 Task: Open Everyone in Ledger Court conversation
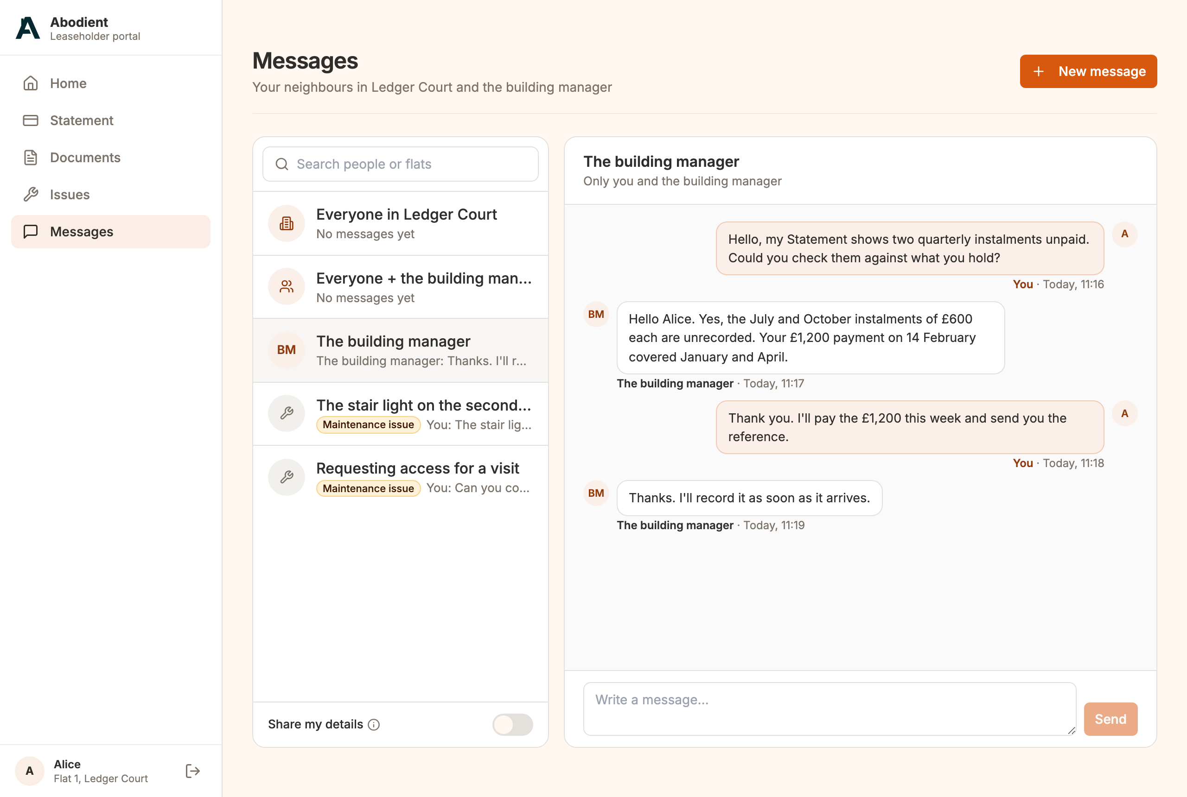401,223
